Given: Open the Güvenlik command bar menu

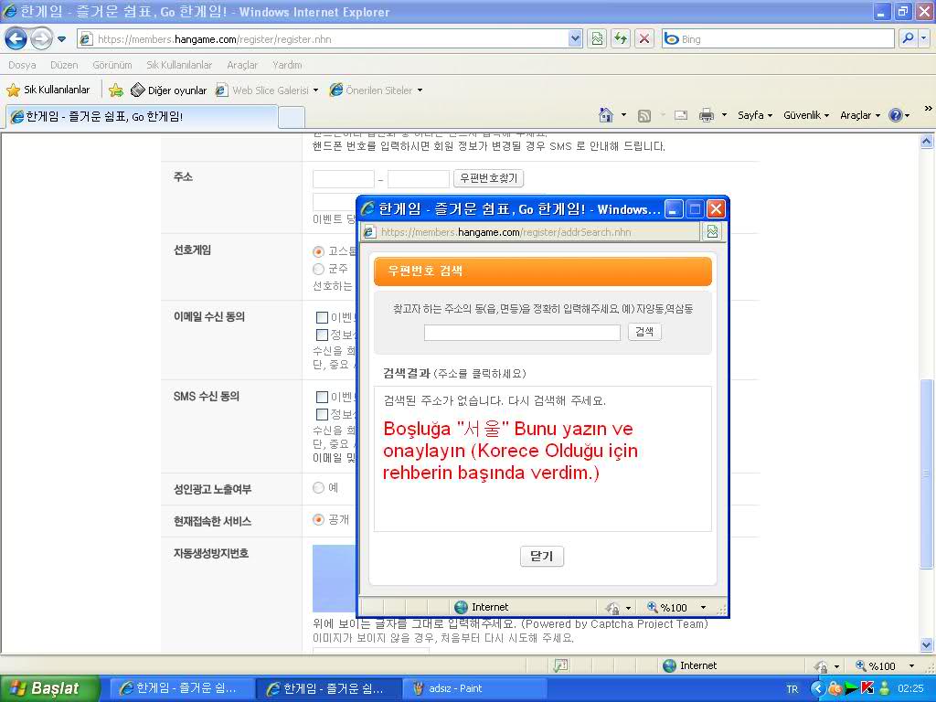Looking at the screenshot, I should 806,115.
